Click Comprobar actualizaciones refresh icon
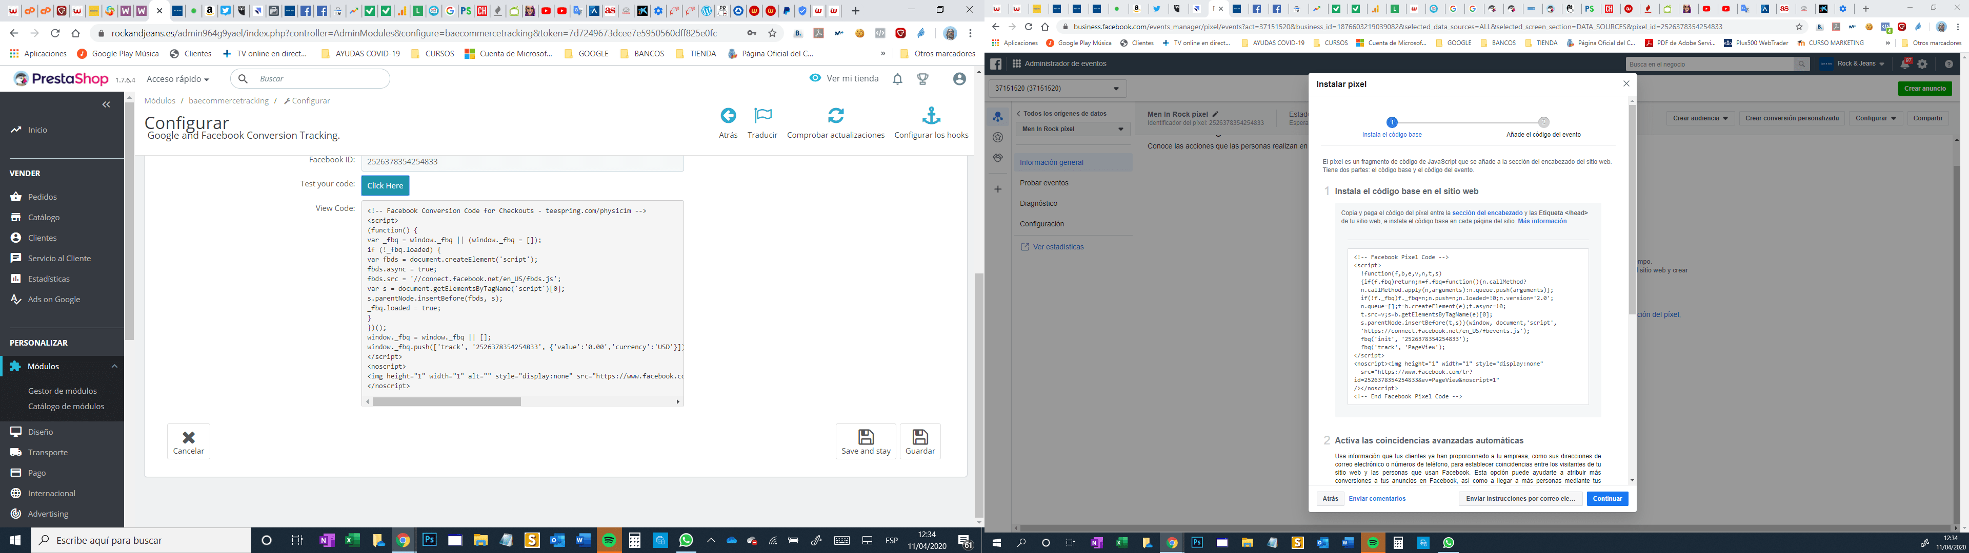Screen dimensions: 1969x553 click(x=835, y=115)
